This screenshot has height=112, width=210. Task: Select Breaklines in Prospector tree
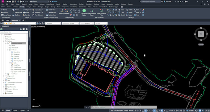[16, 54]
